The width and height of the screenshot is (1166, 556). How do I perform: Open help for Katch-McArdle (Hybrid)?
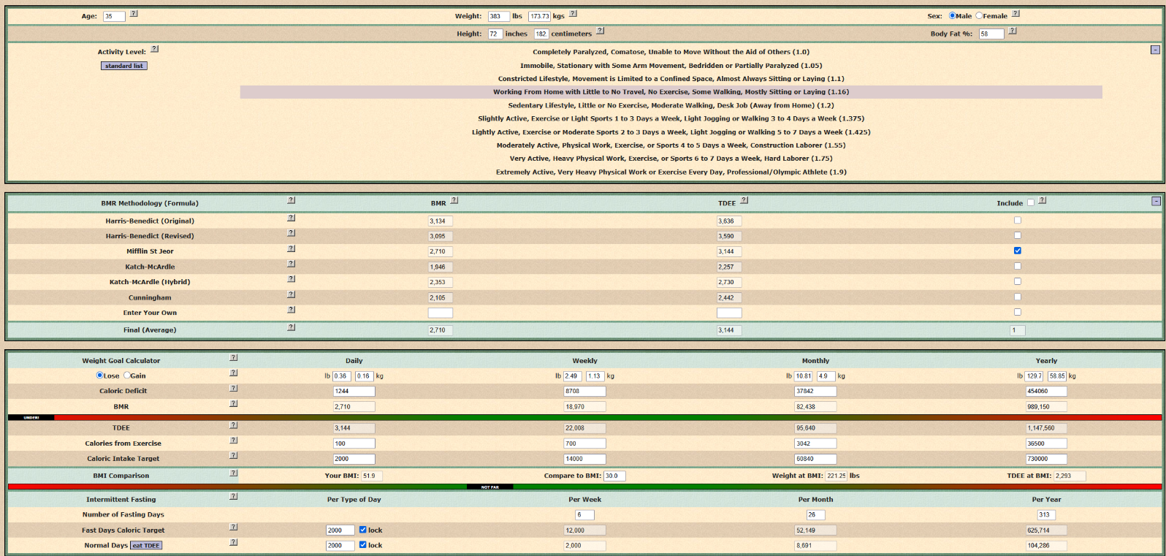point(291,279)
